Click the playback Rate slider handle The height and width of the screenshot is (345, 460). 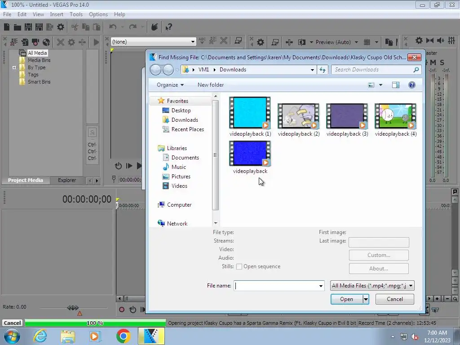(72, 308)
